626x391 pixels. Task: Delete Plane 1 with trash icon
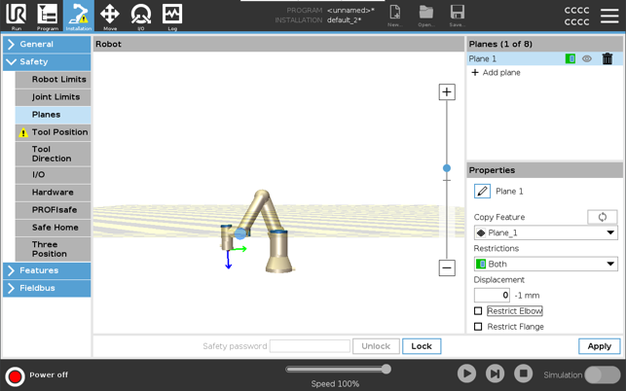(608, 59)
